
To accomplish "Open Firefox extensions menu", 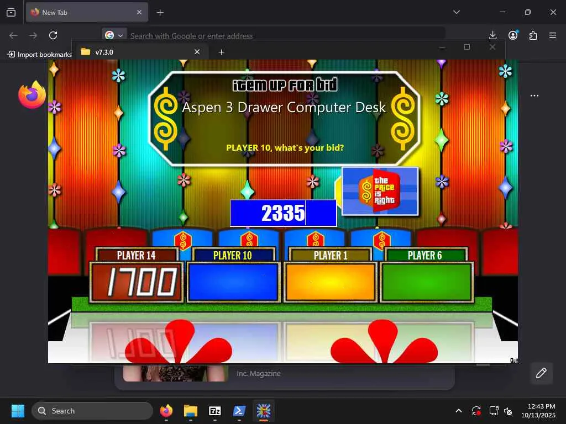I will pyautogui.click(x=533, y=35).
